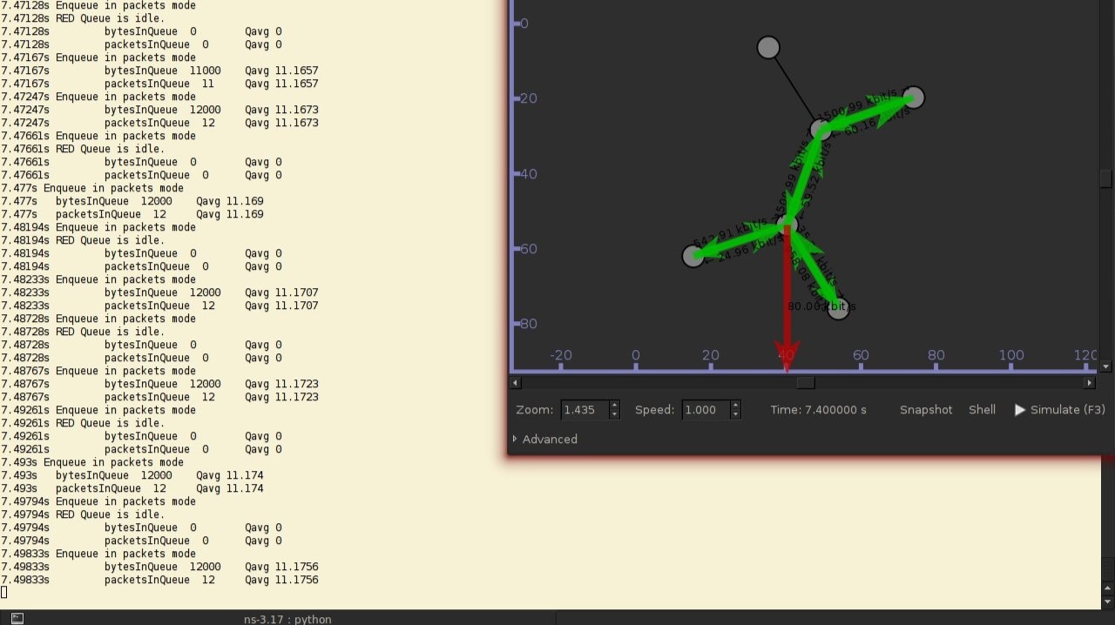This screenshot has width=1115, height=625.
Task: Click the horizontal scrollbar right arrow
Action: [x=1090, y=382]
